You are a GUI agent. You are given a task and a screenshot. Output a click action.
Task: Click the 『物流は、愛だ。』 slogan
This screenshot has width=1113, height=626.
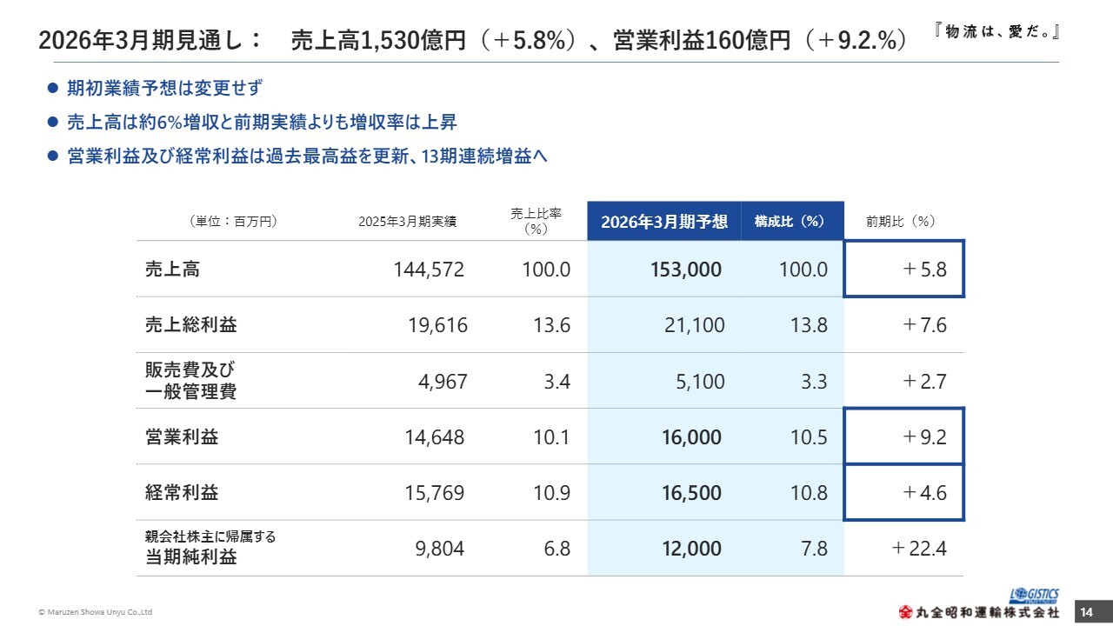(x=998, y=32)
